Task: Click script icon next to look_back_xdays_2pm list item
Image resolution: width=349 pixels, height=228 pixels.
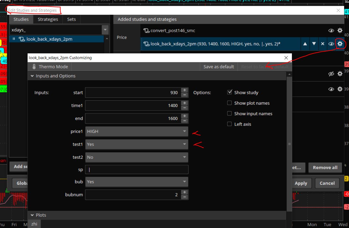Action: (x=22, y=39)
